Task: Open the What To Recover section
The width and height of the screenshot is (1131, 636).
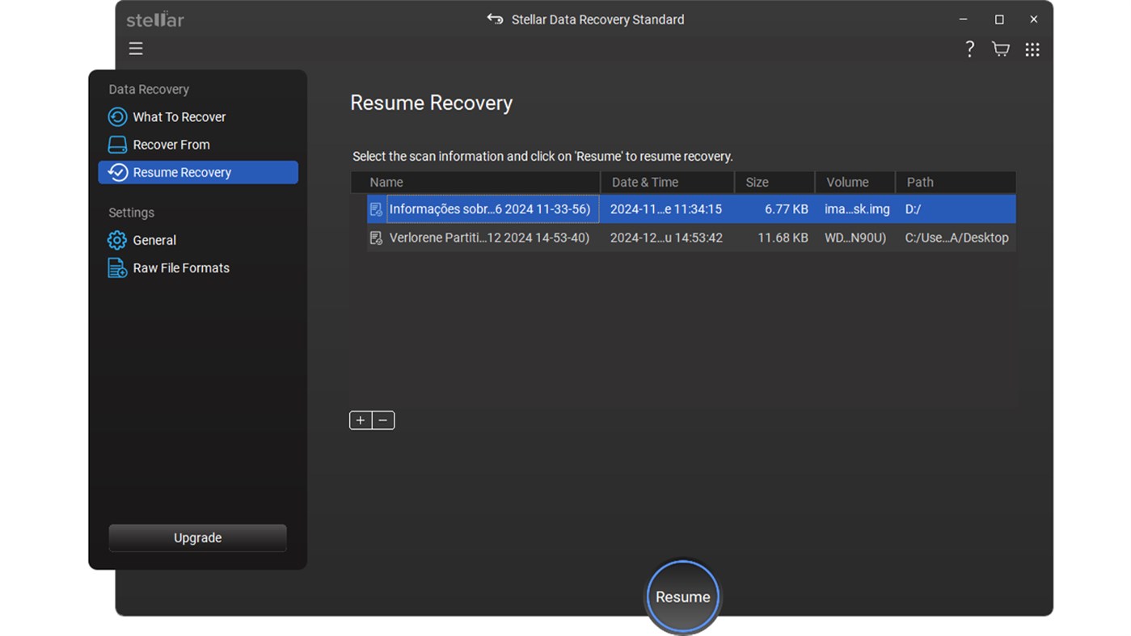Action: [x=179, y=116]
